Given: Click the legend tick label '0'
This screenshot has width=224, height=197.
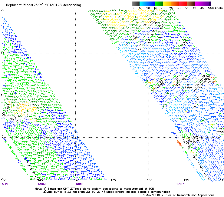Looking at the screenshot, I should tap(133, 8).
